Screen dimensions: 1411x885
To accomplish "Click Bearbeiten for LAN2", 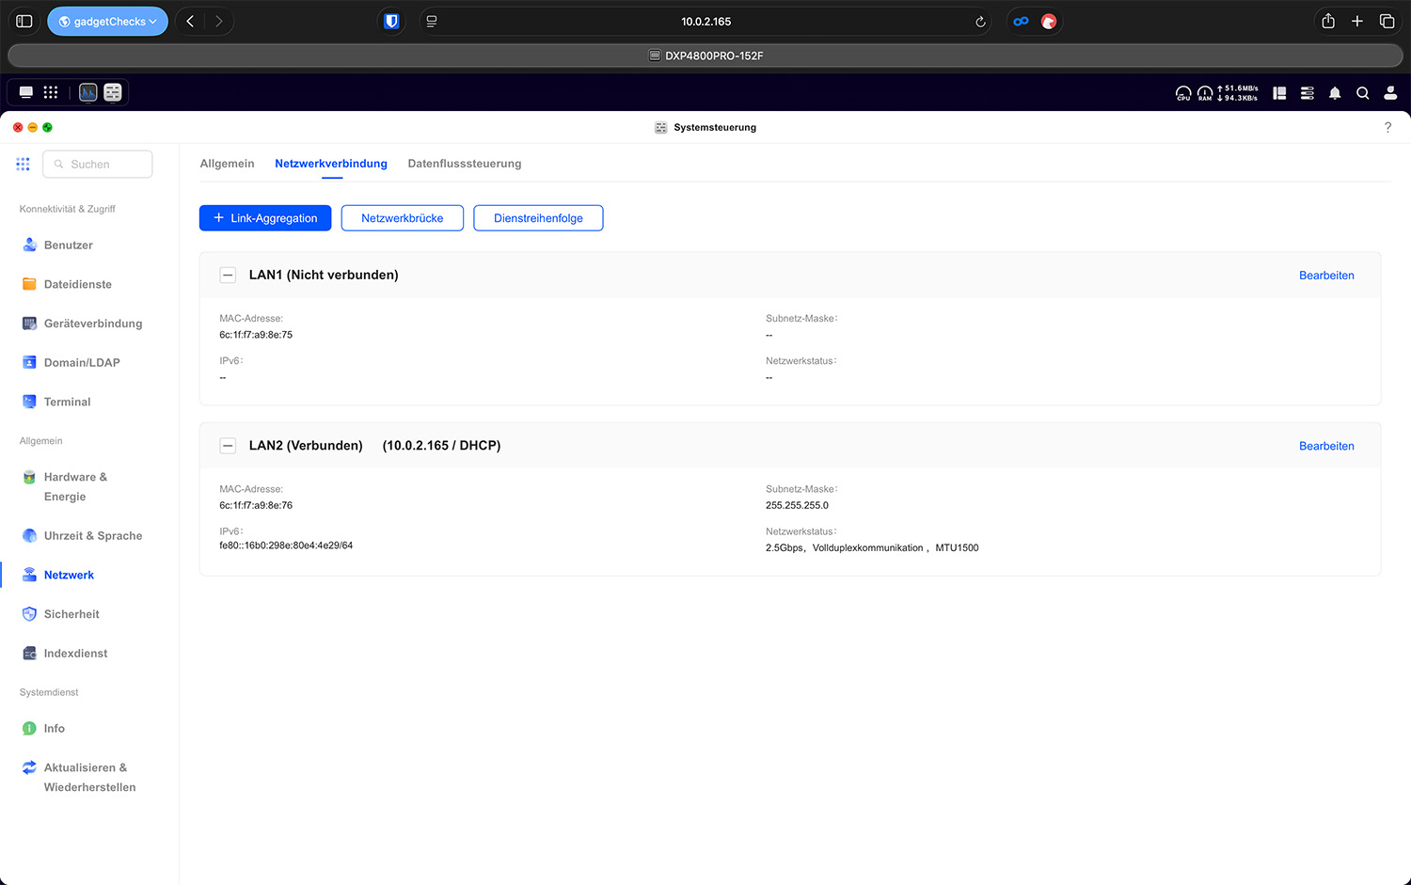I will coord(1325,446).
